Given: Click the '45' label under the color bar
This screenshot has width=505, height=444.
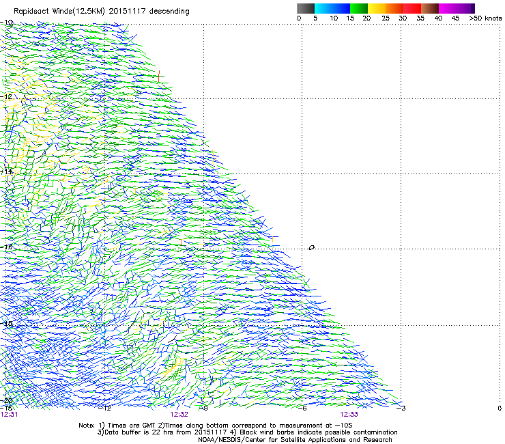Looking at the screenshot, I should click(455, 18).
